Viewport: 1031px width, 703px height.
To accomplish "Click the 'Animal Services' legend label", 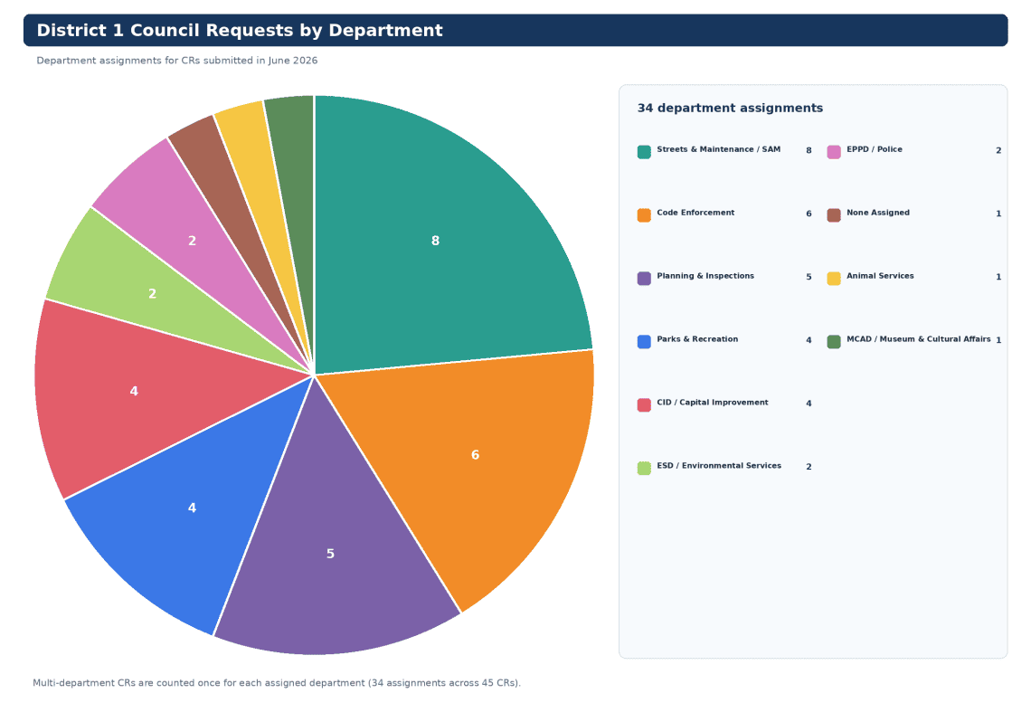I will [x=880, y=276].
